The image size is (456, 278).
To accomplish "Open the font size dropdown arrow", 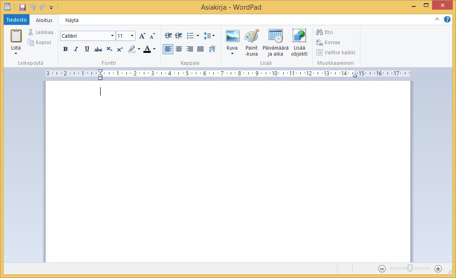I will [x=132, y=36].
